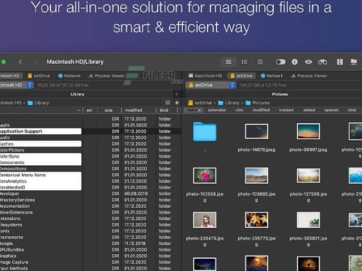362x271 pixels.
Task: Open Process Viewer tab in right pane
Action: click(x=309, y=75)
